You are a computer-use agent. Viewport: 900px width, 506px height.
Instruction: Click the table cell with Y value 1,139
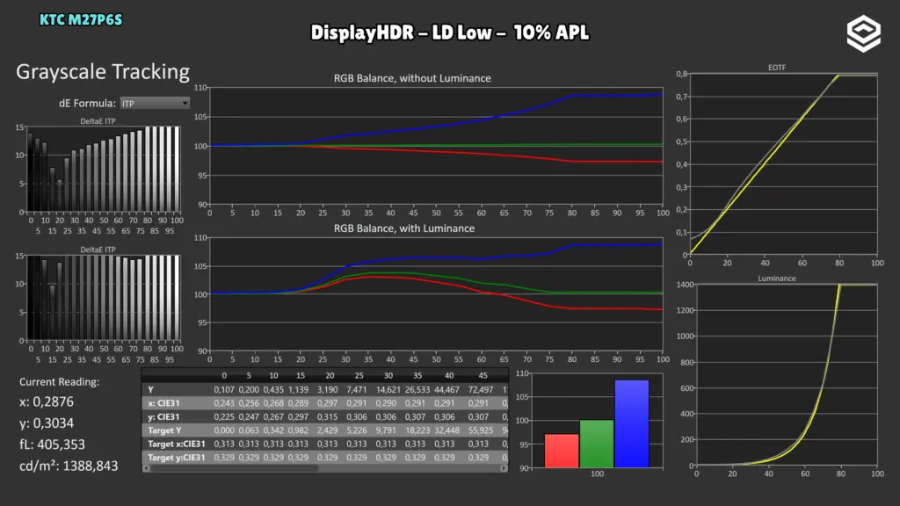tap(299, 389)
